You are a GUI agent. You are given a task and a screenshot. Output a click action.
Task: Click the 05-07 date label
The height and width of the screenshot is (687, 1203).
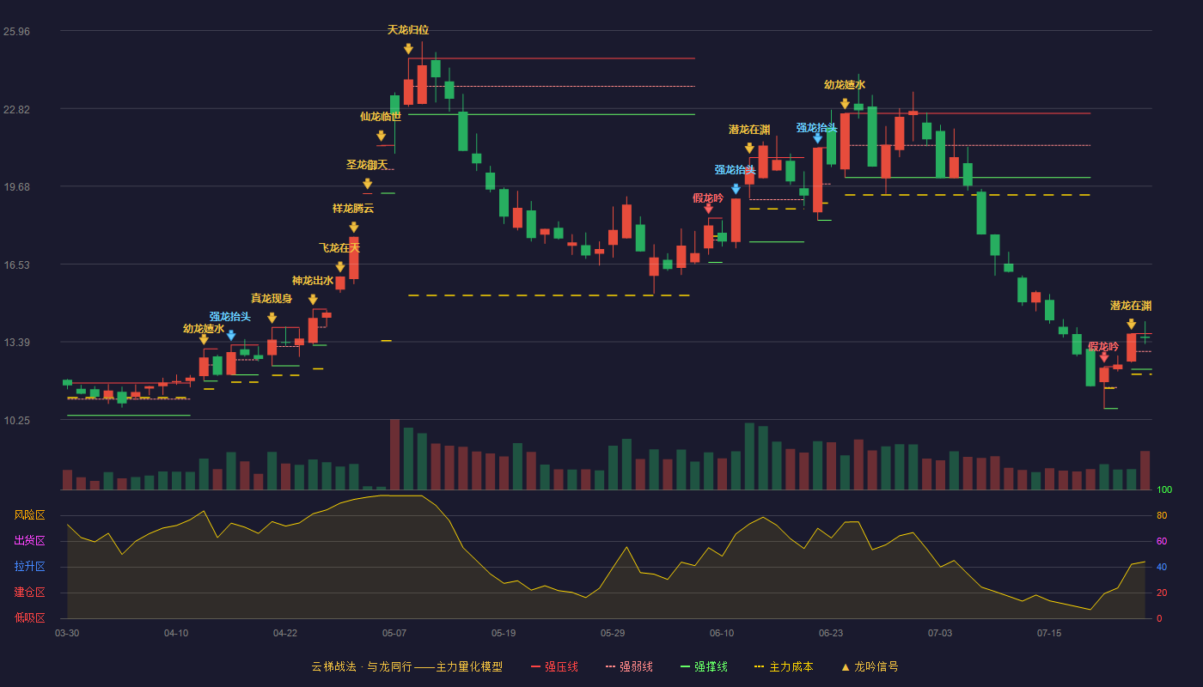point(394,633)
